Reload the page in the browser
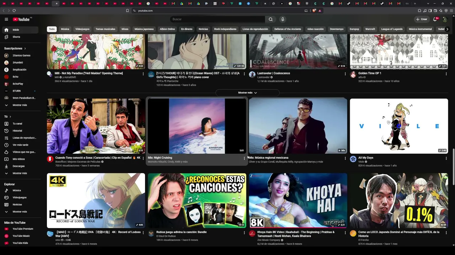The image size is (455, 255). click(14, 11)
